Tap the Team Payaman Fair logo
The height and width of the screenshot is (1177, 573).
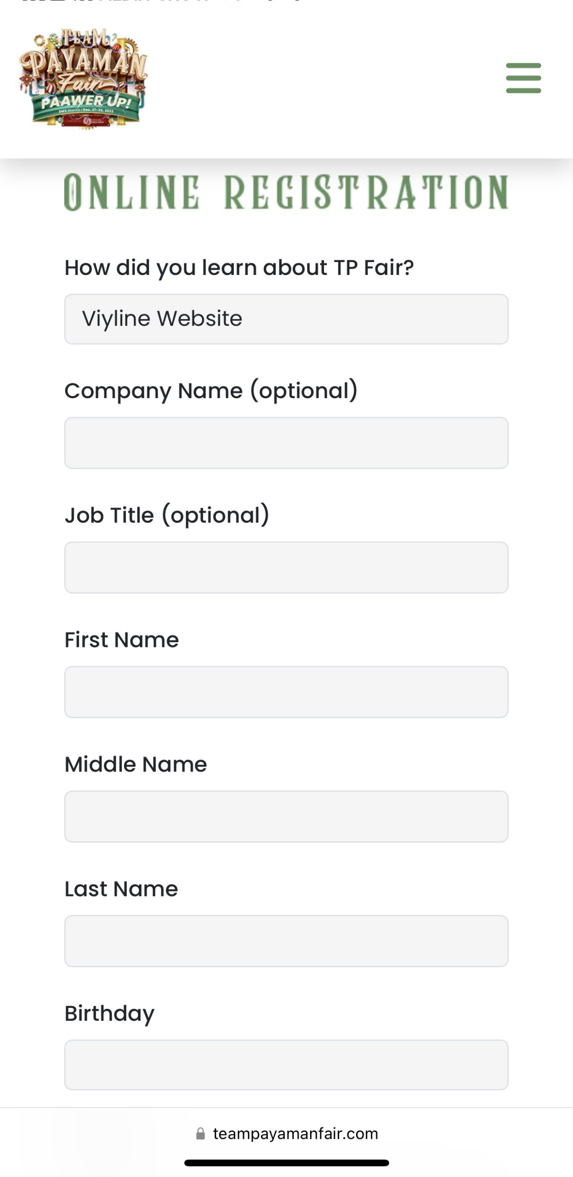coord(83,78)
